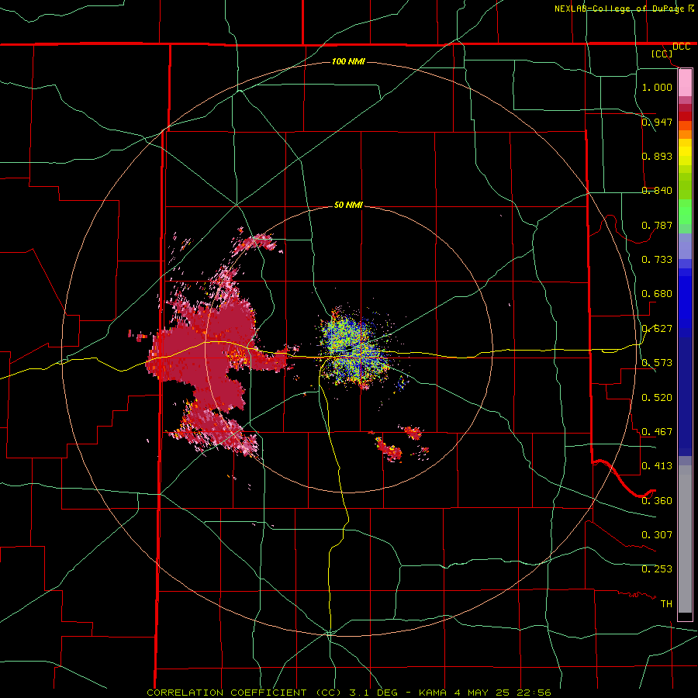
Task: Click the 0.680 legend value
Action: tap(657, 294)
